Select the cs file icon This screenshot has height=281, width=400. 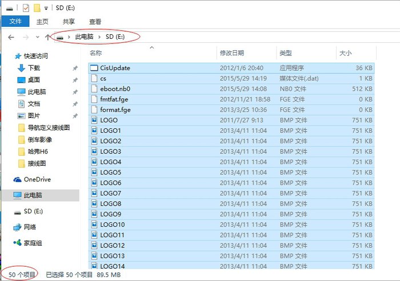tap(94, 79)
